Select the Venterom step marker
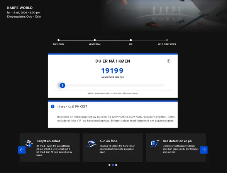Viewport: 227px width, 173px height. pyautogui.click(x=95, y=40)
